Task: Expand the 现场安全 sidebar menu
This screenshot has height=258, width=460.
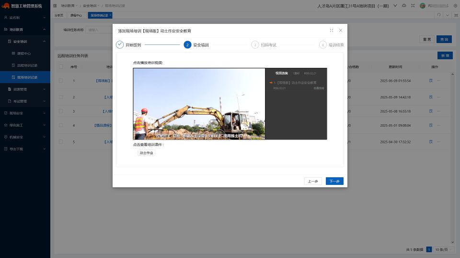Action: [25, 113]
